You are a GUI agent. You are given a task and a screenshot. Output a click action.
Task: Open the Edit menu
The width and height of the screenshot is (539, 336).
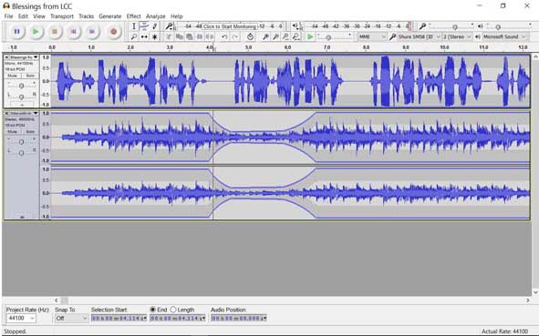tap(23, 16)
